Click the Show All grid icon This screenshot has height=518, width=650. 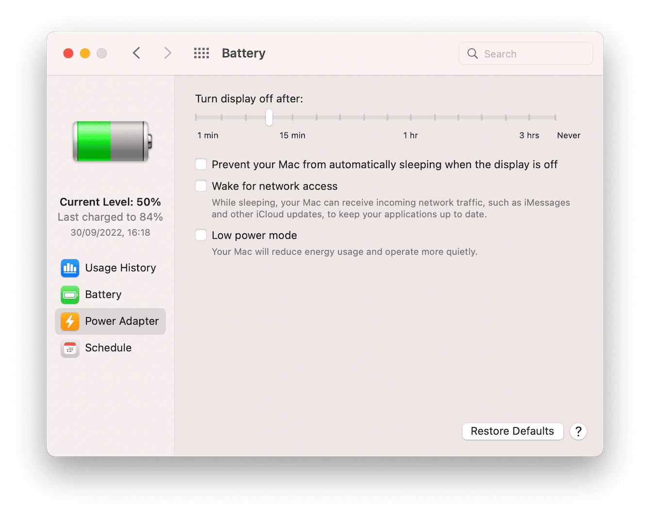pyautogui.click(x=201, y=53)
